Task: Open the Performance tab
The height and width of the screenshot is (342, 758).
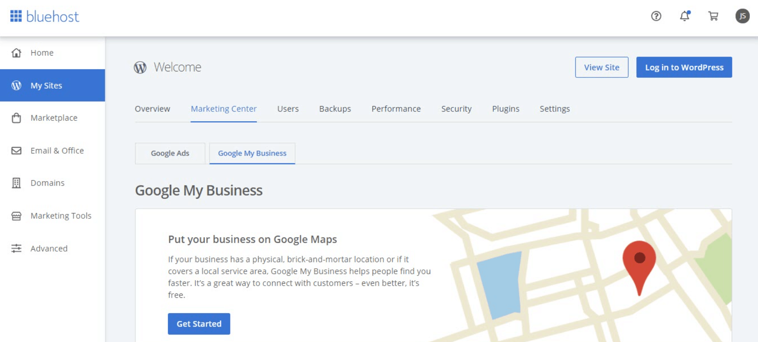Action: [396, 109]
